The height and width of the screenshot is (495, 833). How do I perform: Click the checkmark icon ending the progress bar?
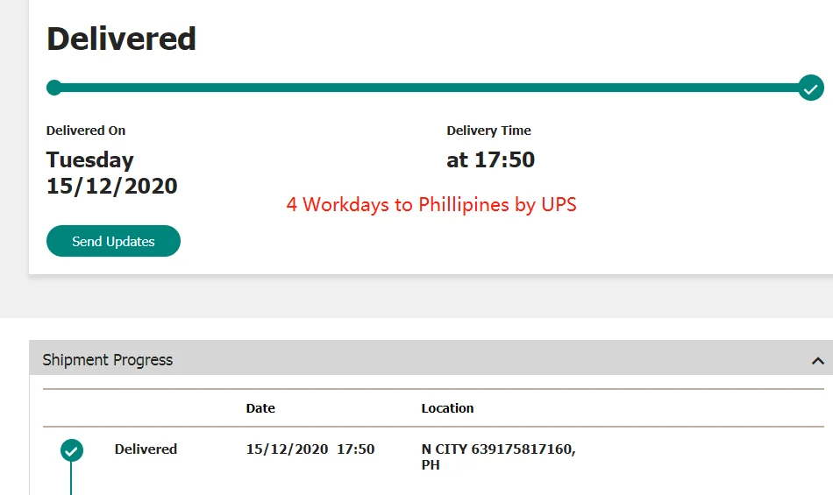[811, 88]
